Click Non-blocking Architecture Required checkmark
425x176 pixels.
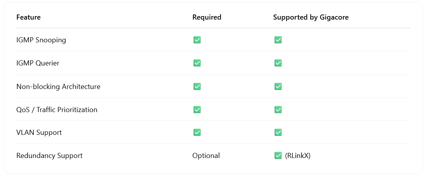(x=197, y=86)
